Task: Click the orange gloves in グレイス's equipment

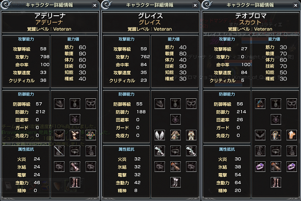Action: pos(175,166)
